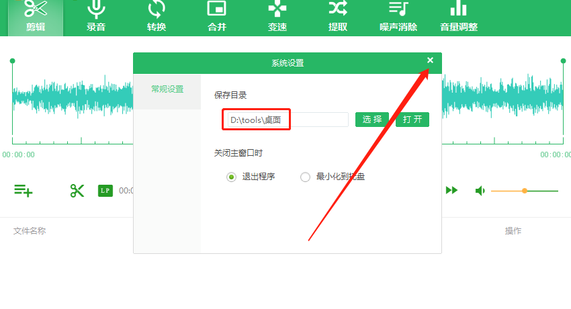This screenshot has width=571, height=309.
Task: Open the 提取 extract tool
Action: pos(338,17)
